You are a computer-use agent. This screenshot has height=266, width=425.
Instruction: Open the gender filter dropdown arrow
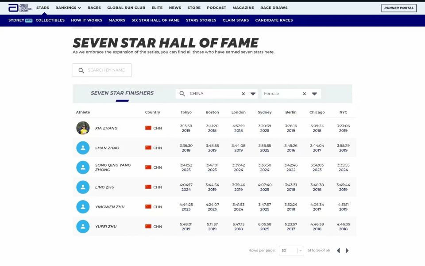click(x=314, y=94)
